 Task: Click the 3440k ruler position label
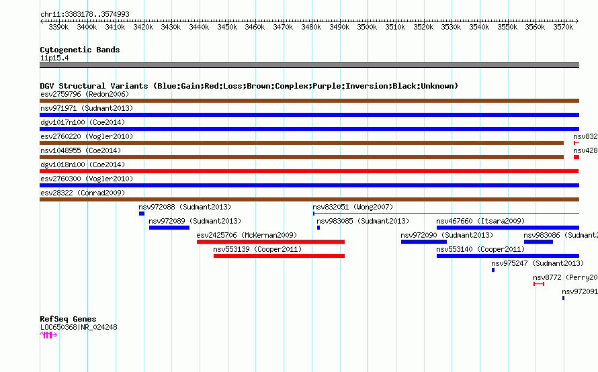(x=199, y=28)
